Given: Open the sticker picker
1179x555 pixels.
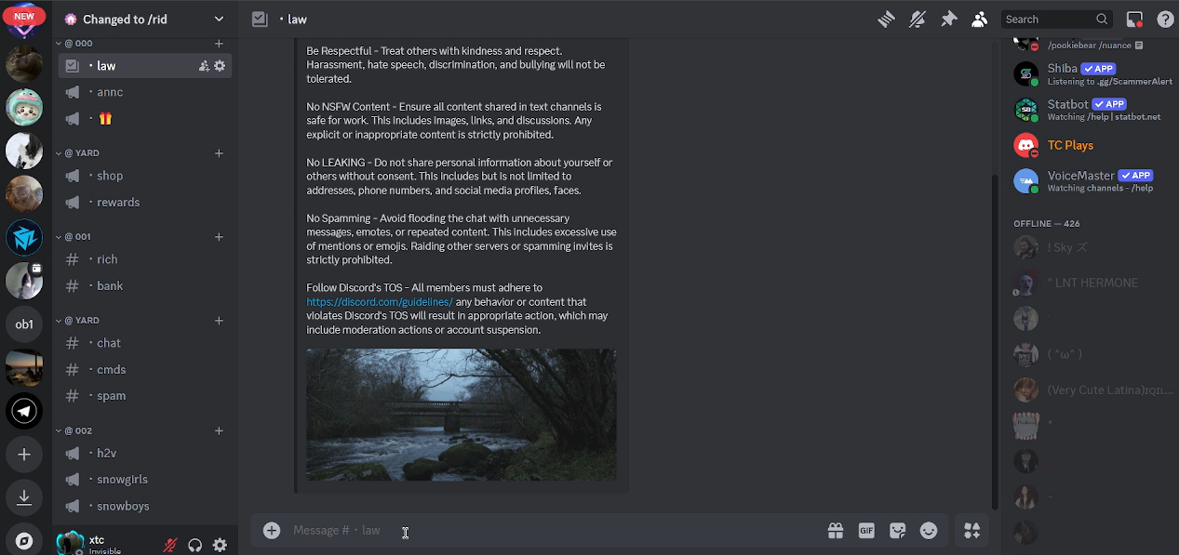Looking at the screenshot, I should (x=897, y=531).
